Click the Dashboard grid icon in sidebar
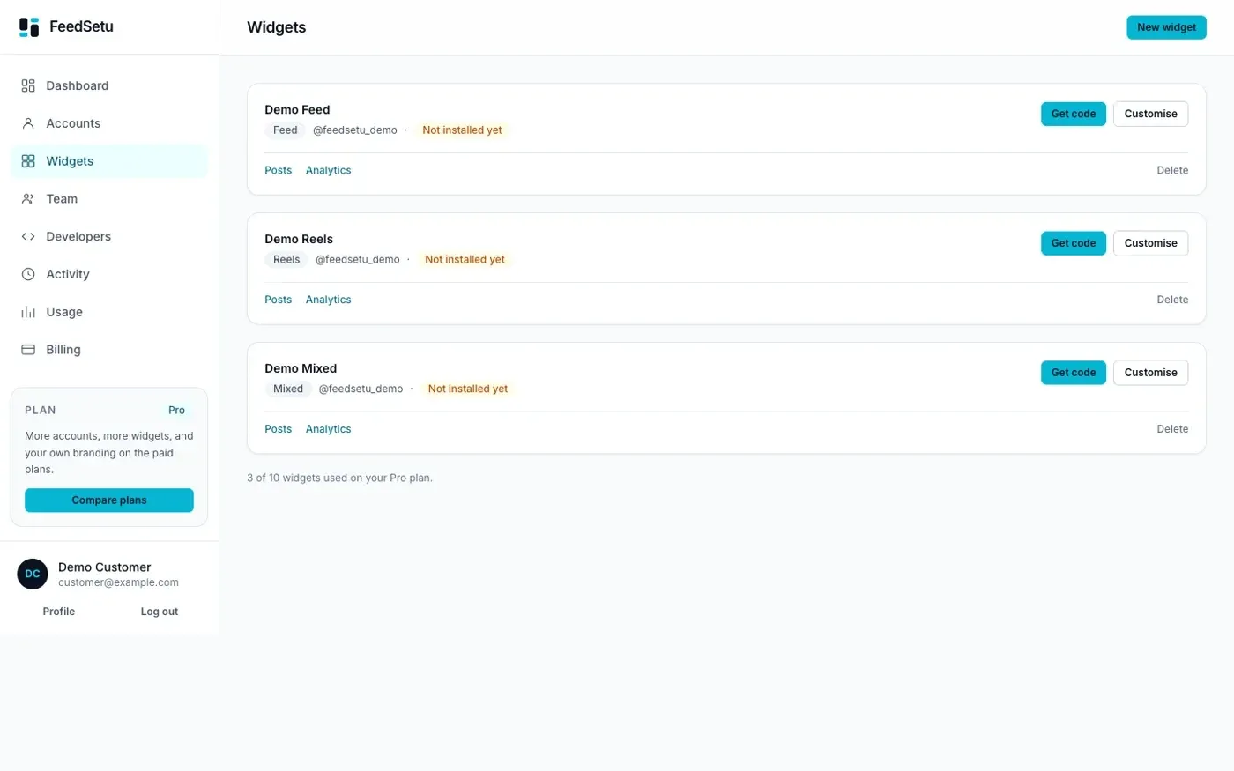This screenshot has width=1234, height=771. [x=28, y=85]
